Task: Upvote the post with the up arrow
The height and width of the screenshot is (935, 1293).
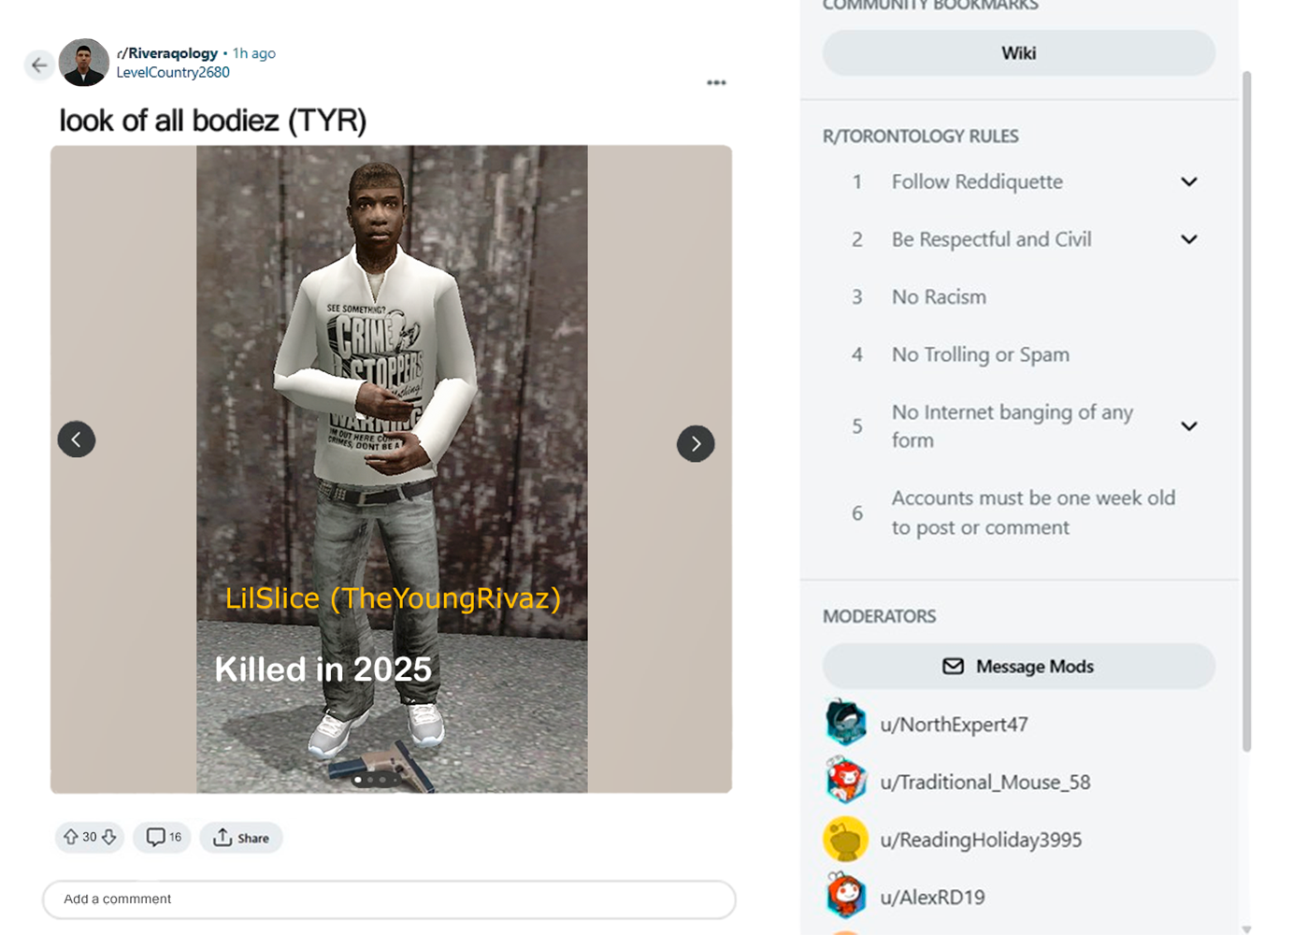Action: pyautogui.click(x=70, y=837)
